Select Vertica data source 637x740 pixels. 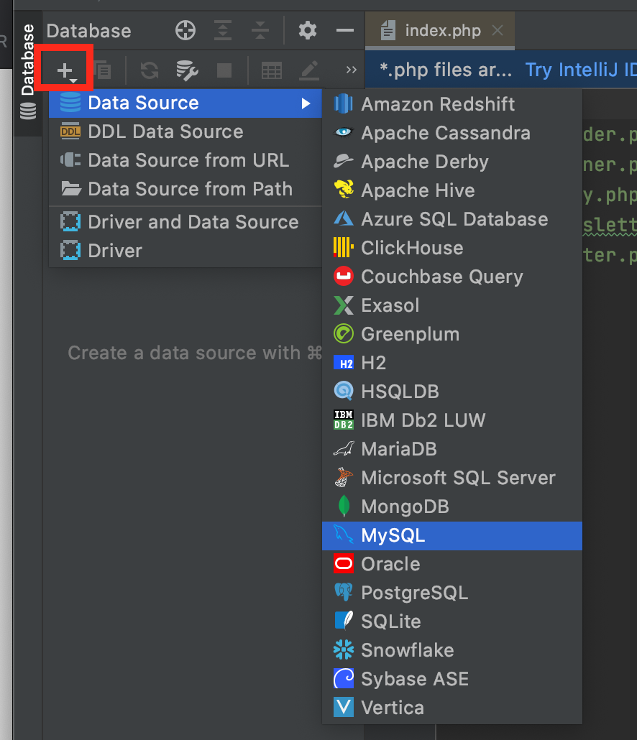[x=452, y=708]
